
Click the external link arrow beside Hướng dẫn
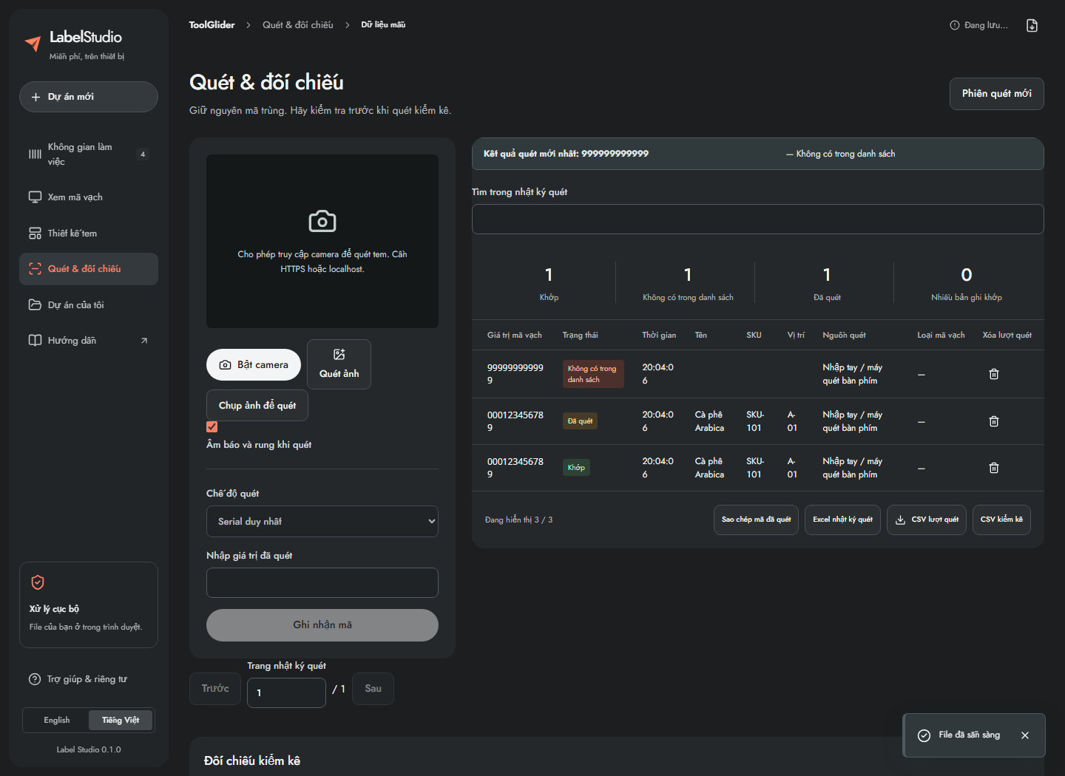(x=144, y=341)
